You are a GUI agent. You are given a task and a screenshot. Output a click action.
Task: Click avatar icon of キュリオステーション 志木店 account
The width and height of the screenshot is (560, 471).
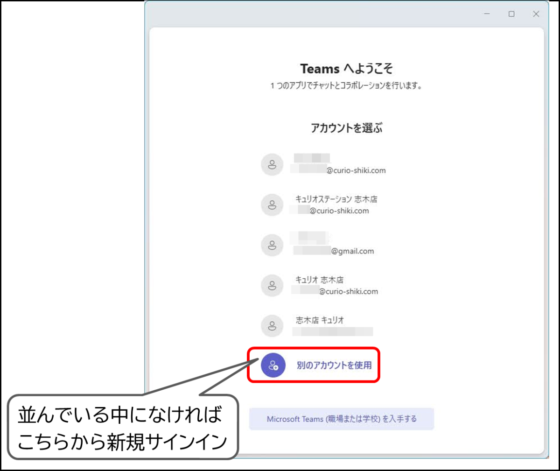point(272,205)
